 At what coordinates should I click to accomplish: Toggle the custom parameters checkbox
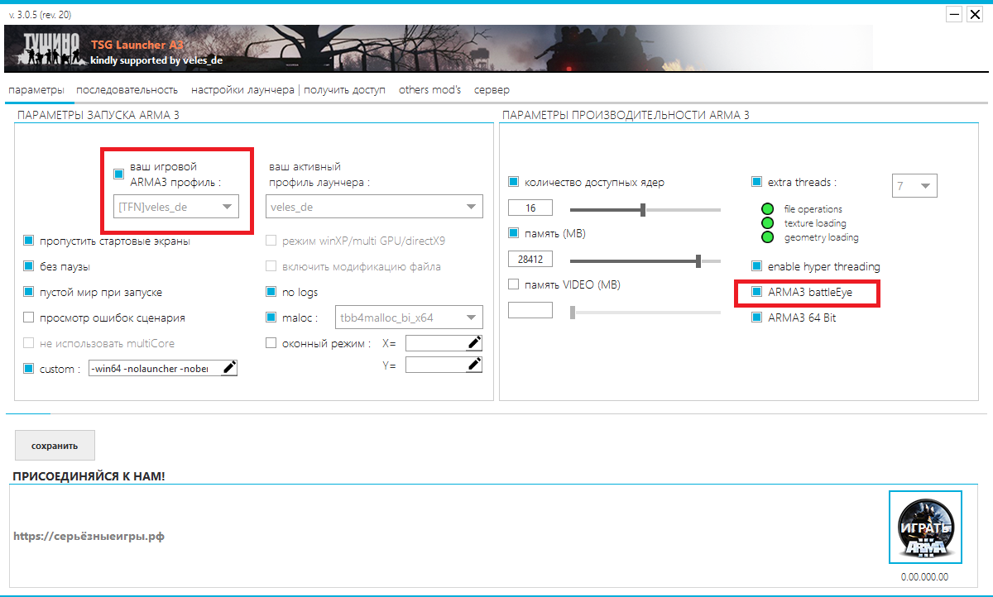(29, 369)
